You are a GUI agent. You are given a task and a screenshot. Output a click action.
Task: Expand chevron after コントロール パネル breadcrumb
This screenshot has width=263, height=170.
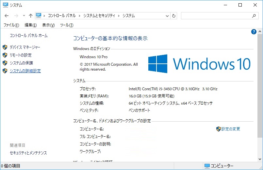[x=79, y=16]
